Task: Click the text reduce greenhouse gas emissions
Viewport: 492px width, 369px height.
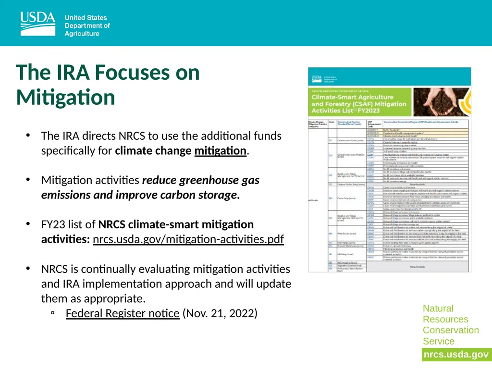Action: [x=150, y=187]
